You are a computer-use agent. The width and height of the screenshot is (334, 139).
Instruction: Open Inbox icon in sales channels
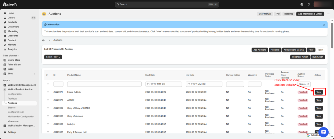[x=5, y=69]
